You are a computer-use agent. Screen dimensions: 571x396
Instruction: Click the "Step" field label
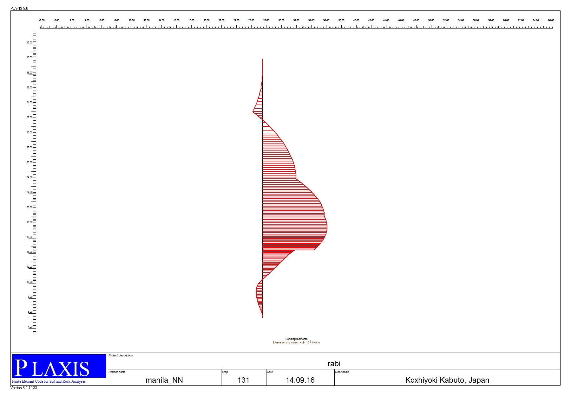pos(225,372)
